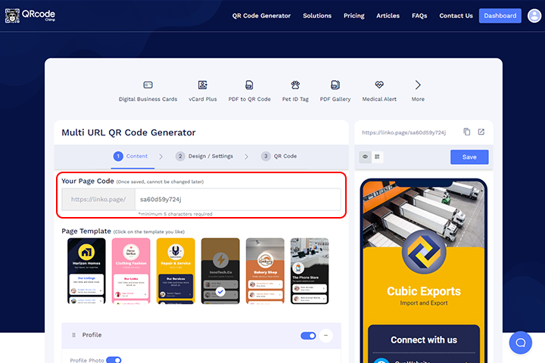Open the FAQs page
545x363 pixels.
(419, 16)
